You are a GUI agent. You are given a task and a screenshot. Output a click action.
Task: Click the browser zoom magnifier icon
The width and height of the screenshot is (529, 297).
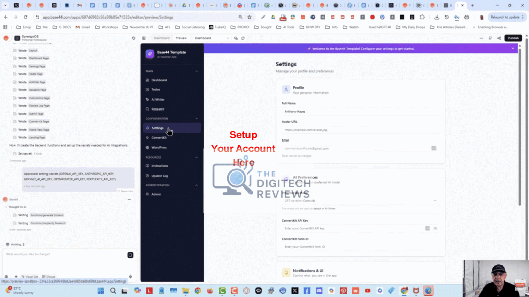pyautogui.click(x=240, y=17)
